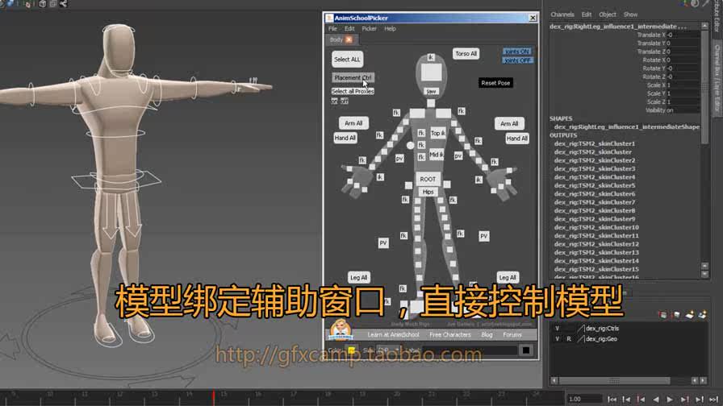Select the neck control square in picker

click(x=431, y=103)
